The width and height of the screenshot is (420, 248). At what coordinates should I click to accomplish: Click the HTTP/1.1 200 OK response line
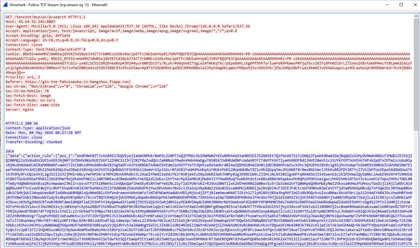[x=22, y=123]
